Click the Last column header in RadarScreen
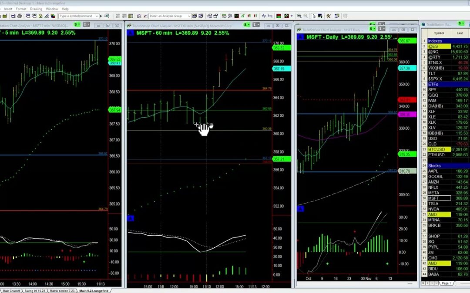Viewport: 470px width, 293px height. (x=460, y=33)
